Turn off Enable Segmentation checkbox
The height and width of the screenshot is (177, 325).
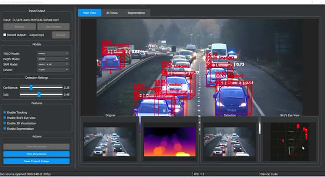click(x=5, y=128)
